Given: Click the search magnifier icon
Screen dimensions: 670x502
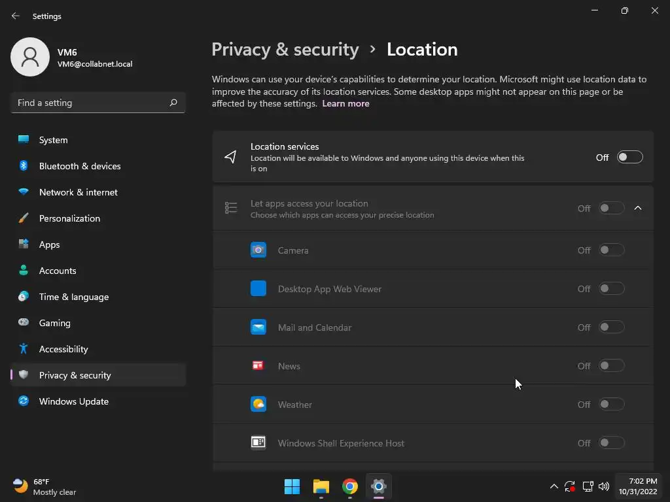Looking at the screenshot, I should (x=173, y=103).
